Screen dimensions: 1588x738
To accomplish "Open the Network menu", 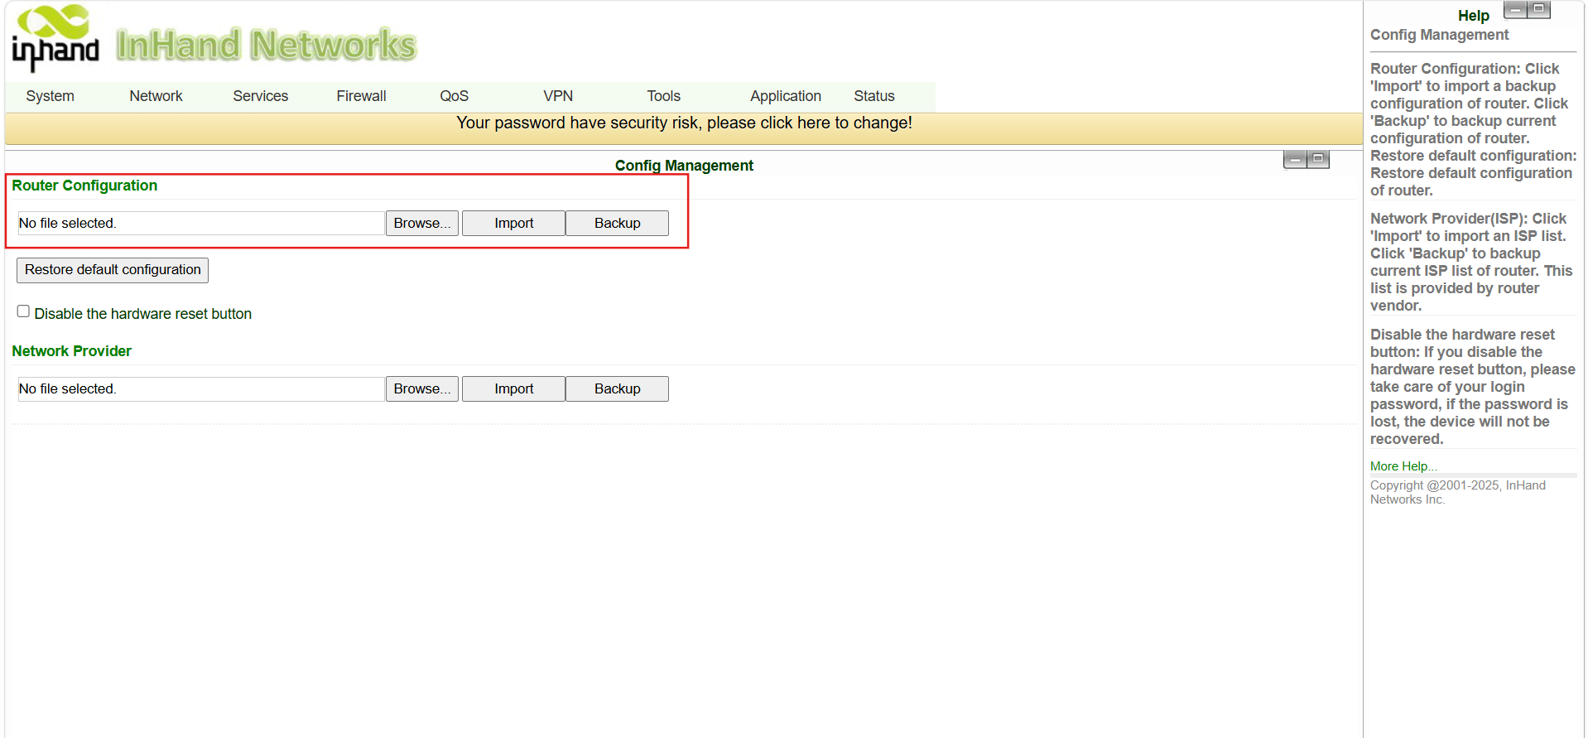I will tap(156, 96).
